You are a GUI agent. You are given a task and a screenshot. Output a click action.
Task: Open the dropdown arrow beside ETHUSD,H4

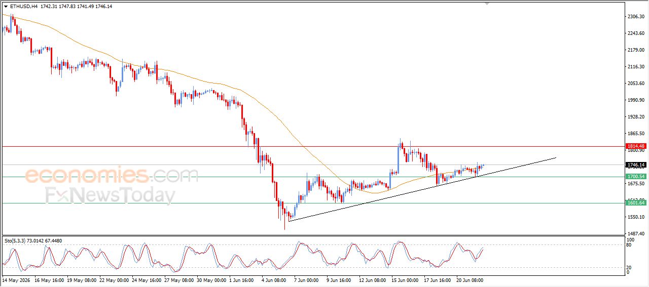6,7
